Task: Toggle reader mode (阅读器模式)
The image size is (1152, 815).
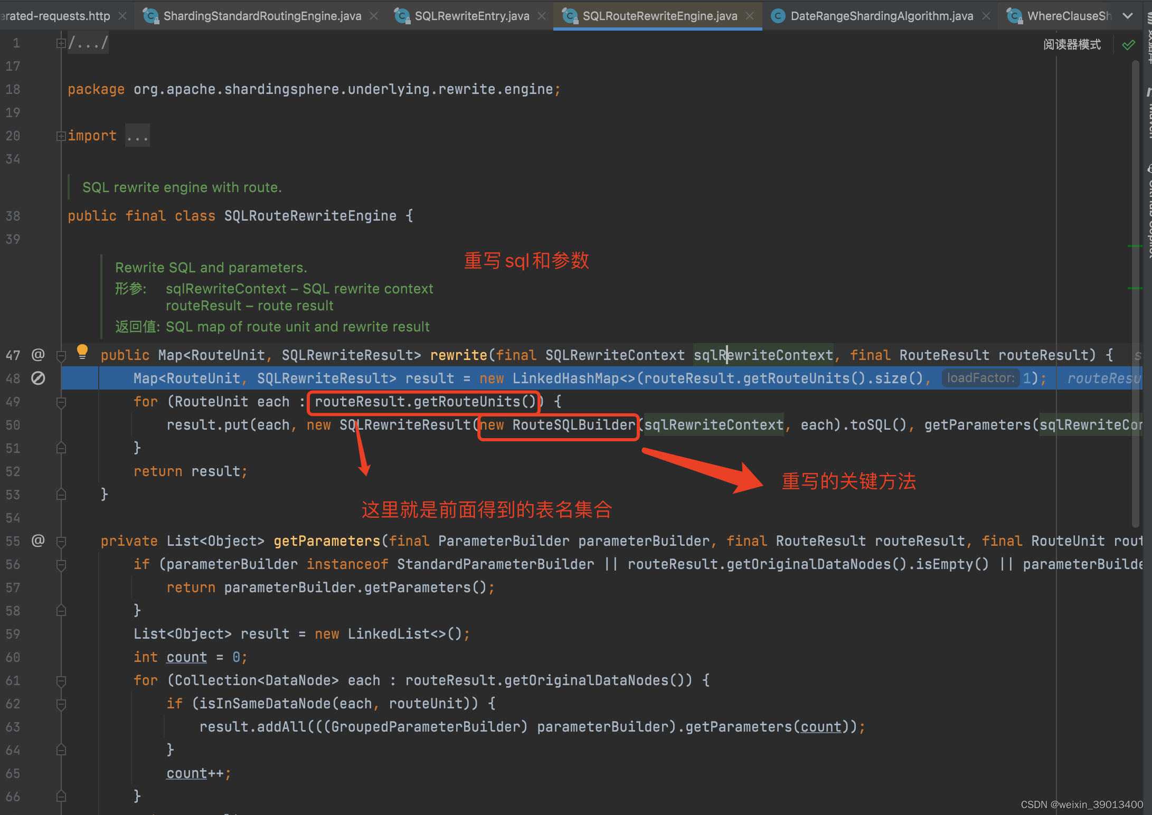Action: (1072, 44)
